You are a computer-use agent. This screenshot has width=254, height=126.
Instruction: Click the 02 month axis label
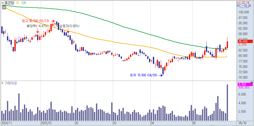(77, 123)
